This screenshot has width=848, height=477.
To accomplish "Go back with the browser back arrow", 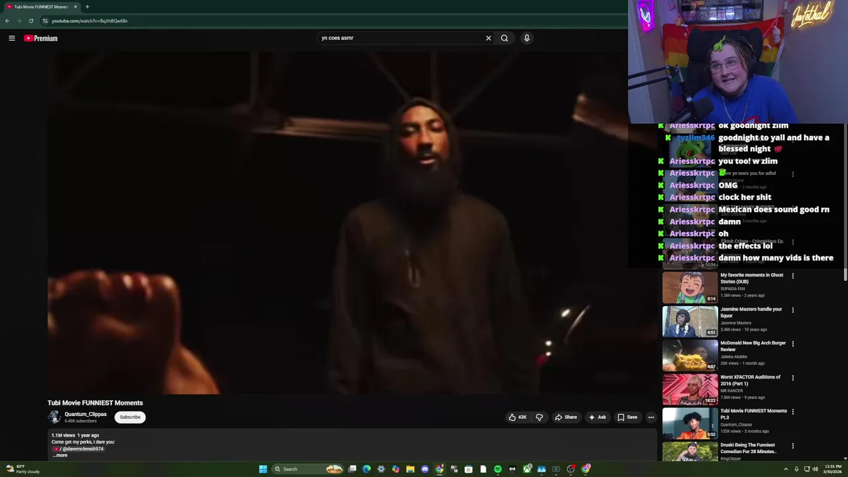I will pos(7,21).
